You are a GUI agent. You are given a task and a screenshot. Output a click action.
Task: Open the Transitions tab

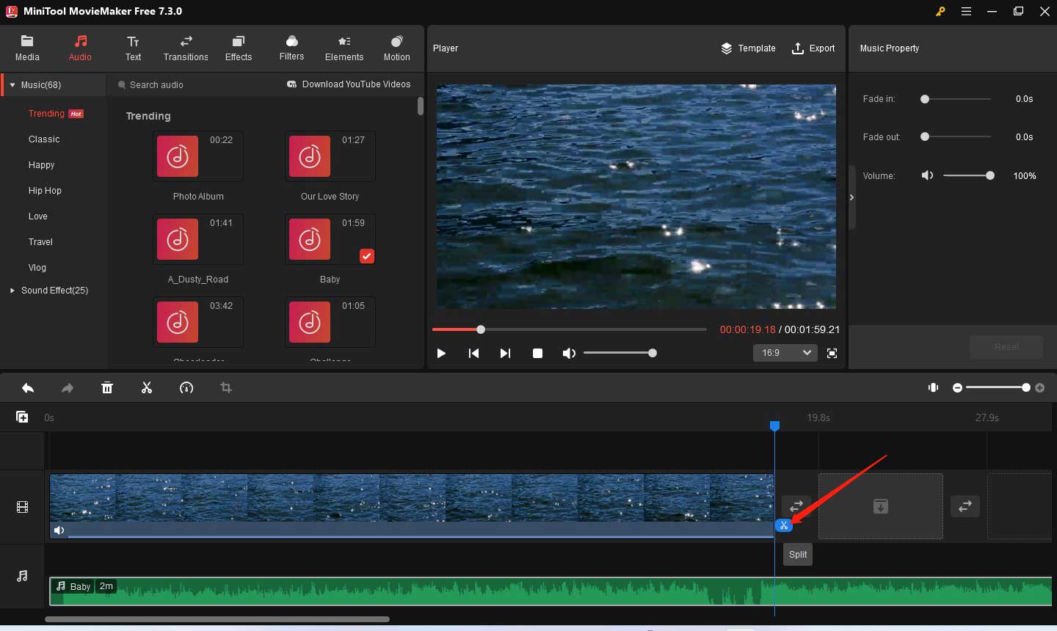pyautogui.click(x=186, y=48)
